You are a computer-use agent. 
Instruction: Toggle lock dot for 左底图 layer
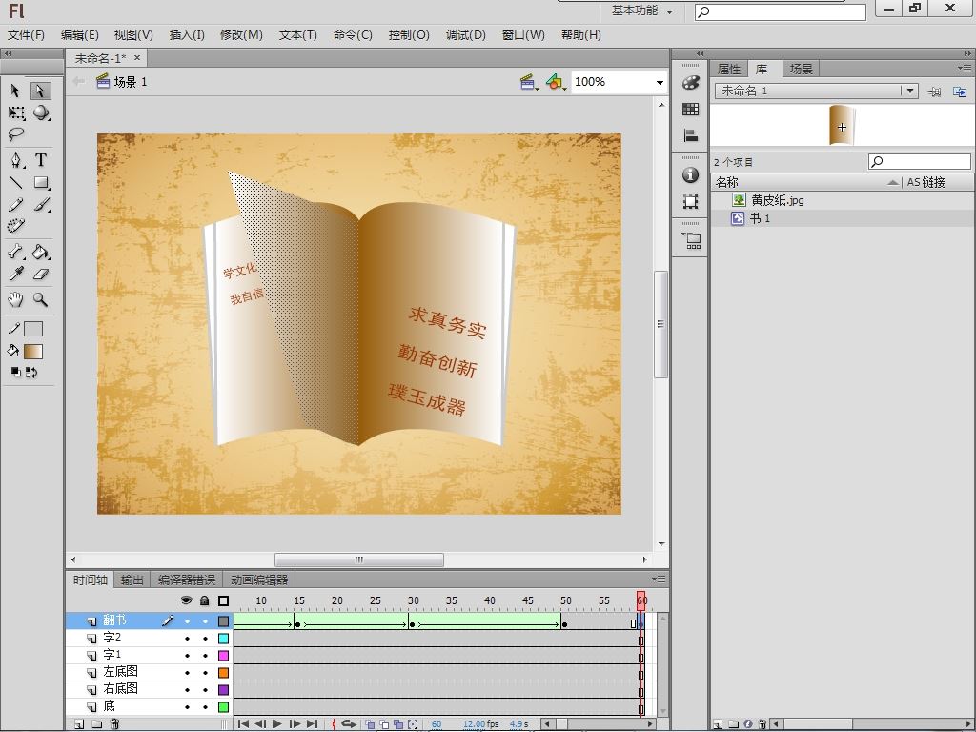point(204,673)
